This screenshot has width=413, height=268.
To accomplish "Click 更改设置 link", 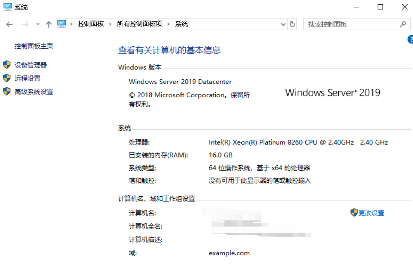I will 371,213.
